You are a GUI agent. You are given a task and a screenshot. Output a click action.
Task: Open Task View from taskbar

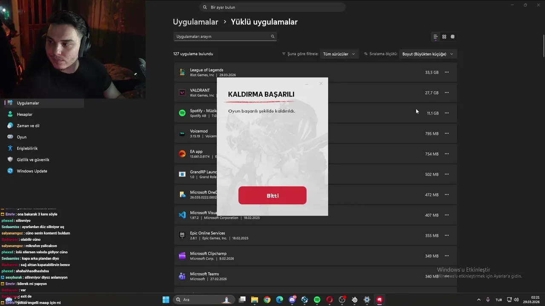click(x=242, y=300)
